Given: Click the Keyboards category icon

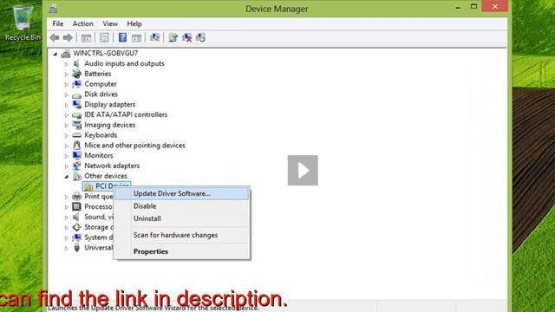Looking at the screenshot, I should (76, 135).
